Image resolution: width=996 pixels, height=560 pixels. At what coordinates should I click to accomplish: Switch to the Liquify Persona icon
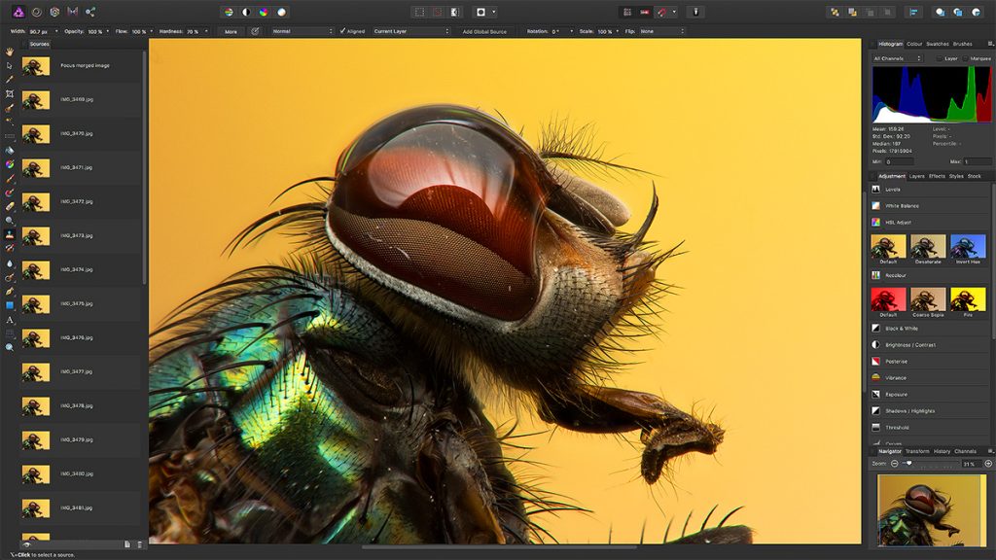click(36, 12)
